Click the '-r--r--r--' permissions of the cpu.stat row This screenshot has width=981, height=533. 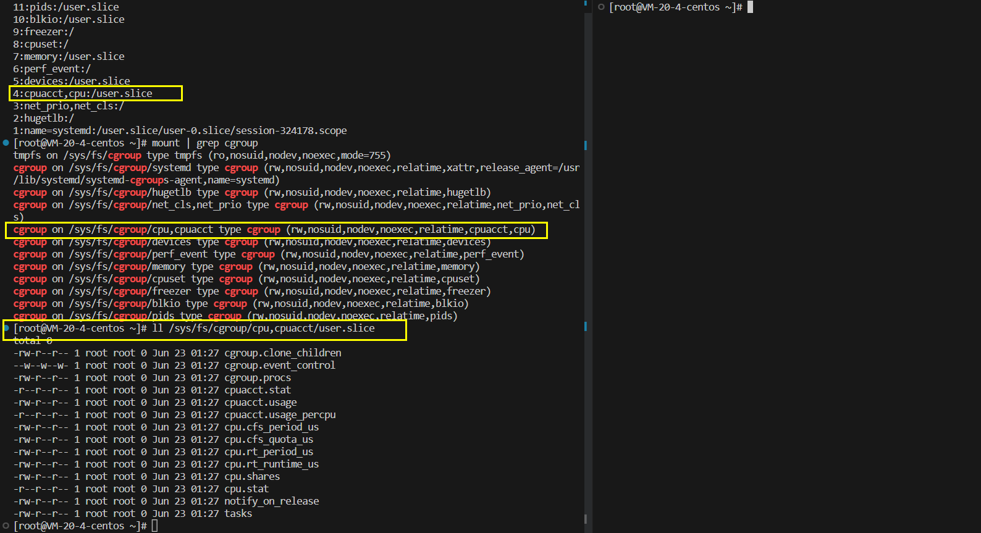click(41, 489)
